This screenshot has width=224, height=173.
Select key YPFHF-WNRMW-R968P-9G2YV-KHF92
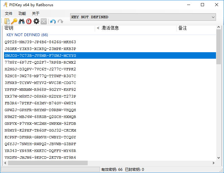[40, 90]
